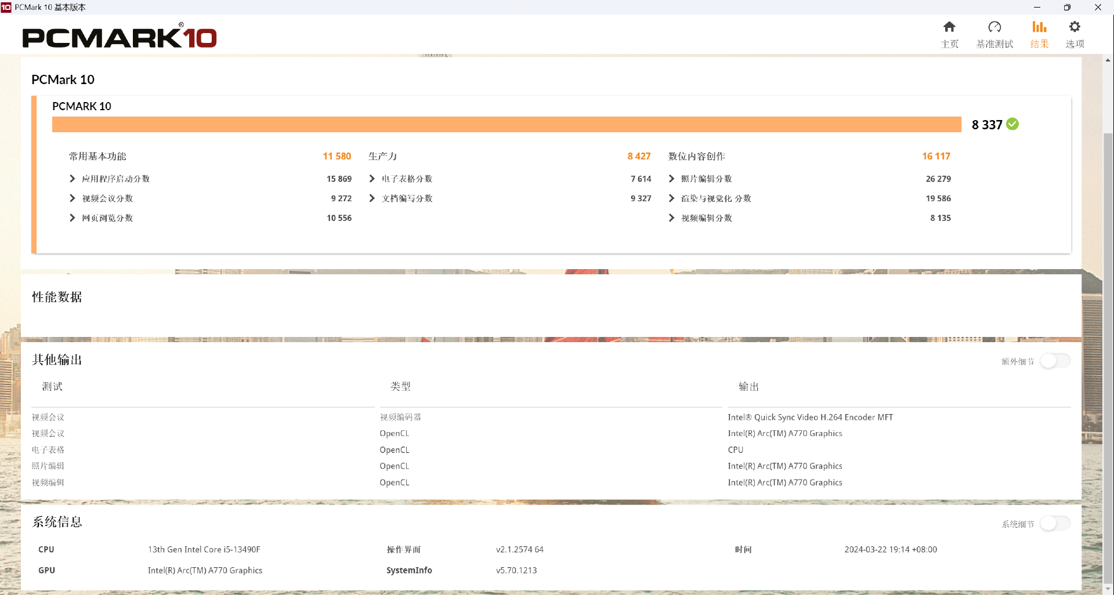This screenshot has width=1114, height=595.
Task: Click the 电子表格 test row
Action: pyautogui.click(x=48, y=449)
